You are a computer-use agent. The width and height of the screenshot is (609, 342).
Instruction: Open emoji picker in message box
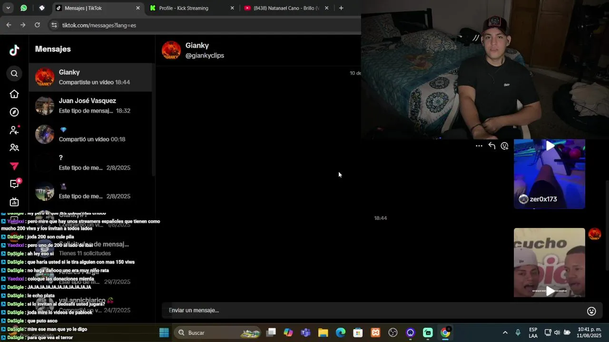point(591,311)
